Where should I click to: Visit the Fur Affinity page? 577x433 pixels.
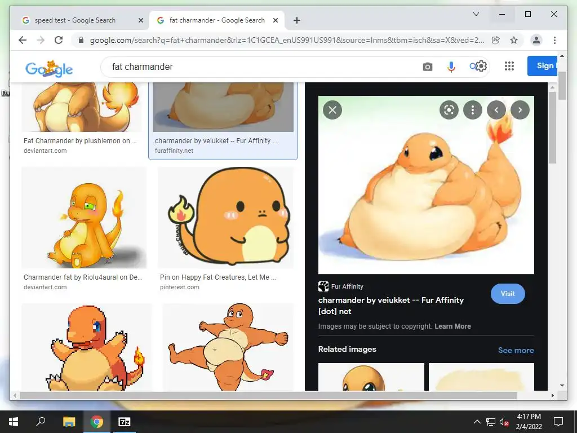(508, 293)
